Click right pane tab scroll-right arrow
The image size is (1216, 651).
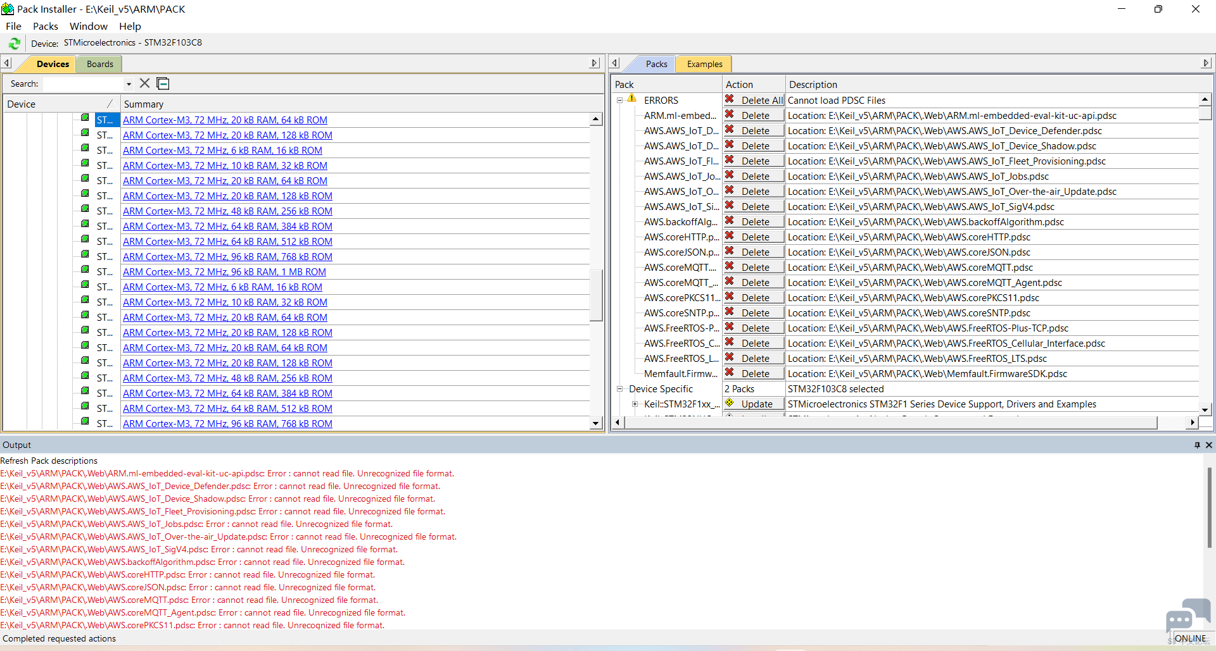click(x=1206, y=63)
